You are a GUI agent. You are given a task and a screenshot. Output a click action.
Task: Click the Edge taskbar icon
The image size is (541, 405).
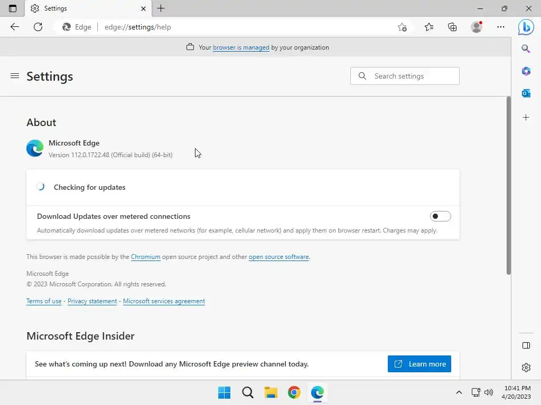(x=318, y=392)
